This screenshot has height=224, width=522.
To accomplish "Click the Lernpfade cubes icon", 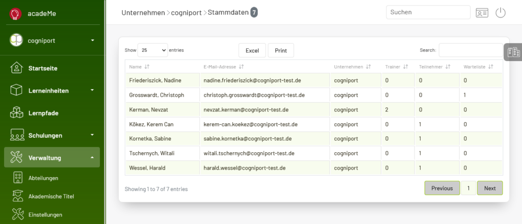I will 16,113.
